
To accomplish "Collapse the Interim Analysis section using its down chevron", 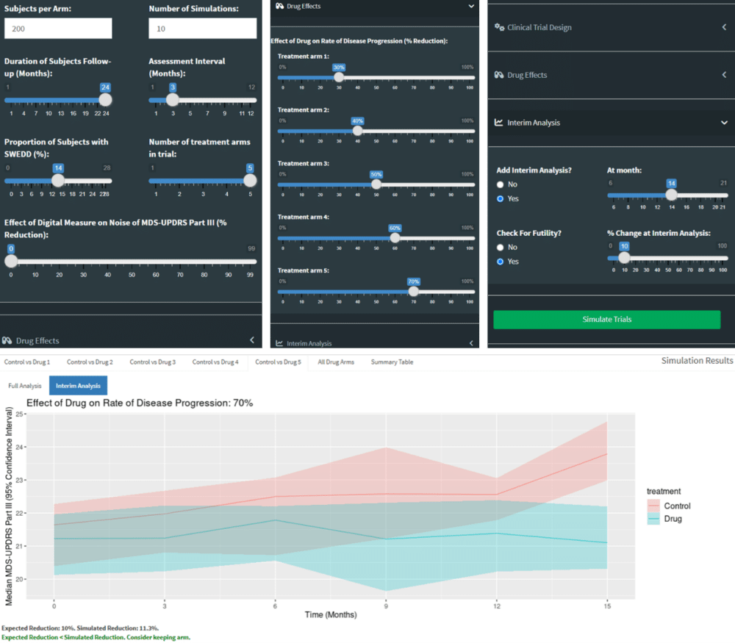I will (724, 123).
